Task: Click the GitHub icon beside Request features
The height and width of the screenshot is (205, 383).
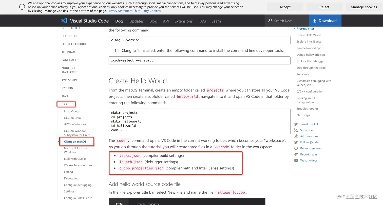Action: pyautogui.click(x=296, y=148)
